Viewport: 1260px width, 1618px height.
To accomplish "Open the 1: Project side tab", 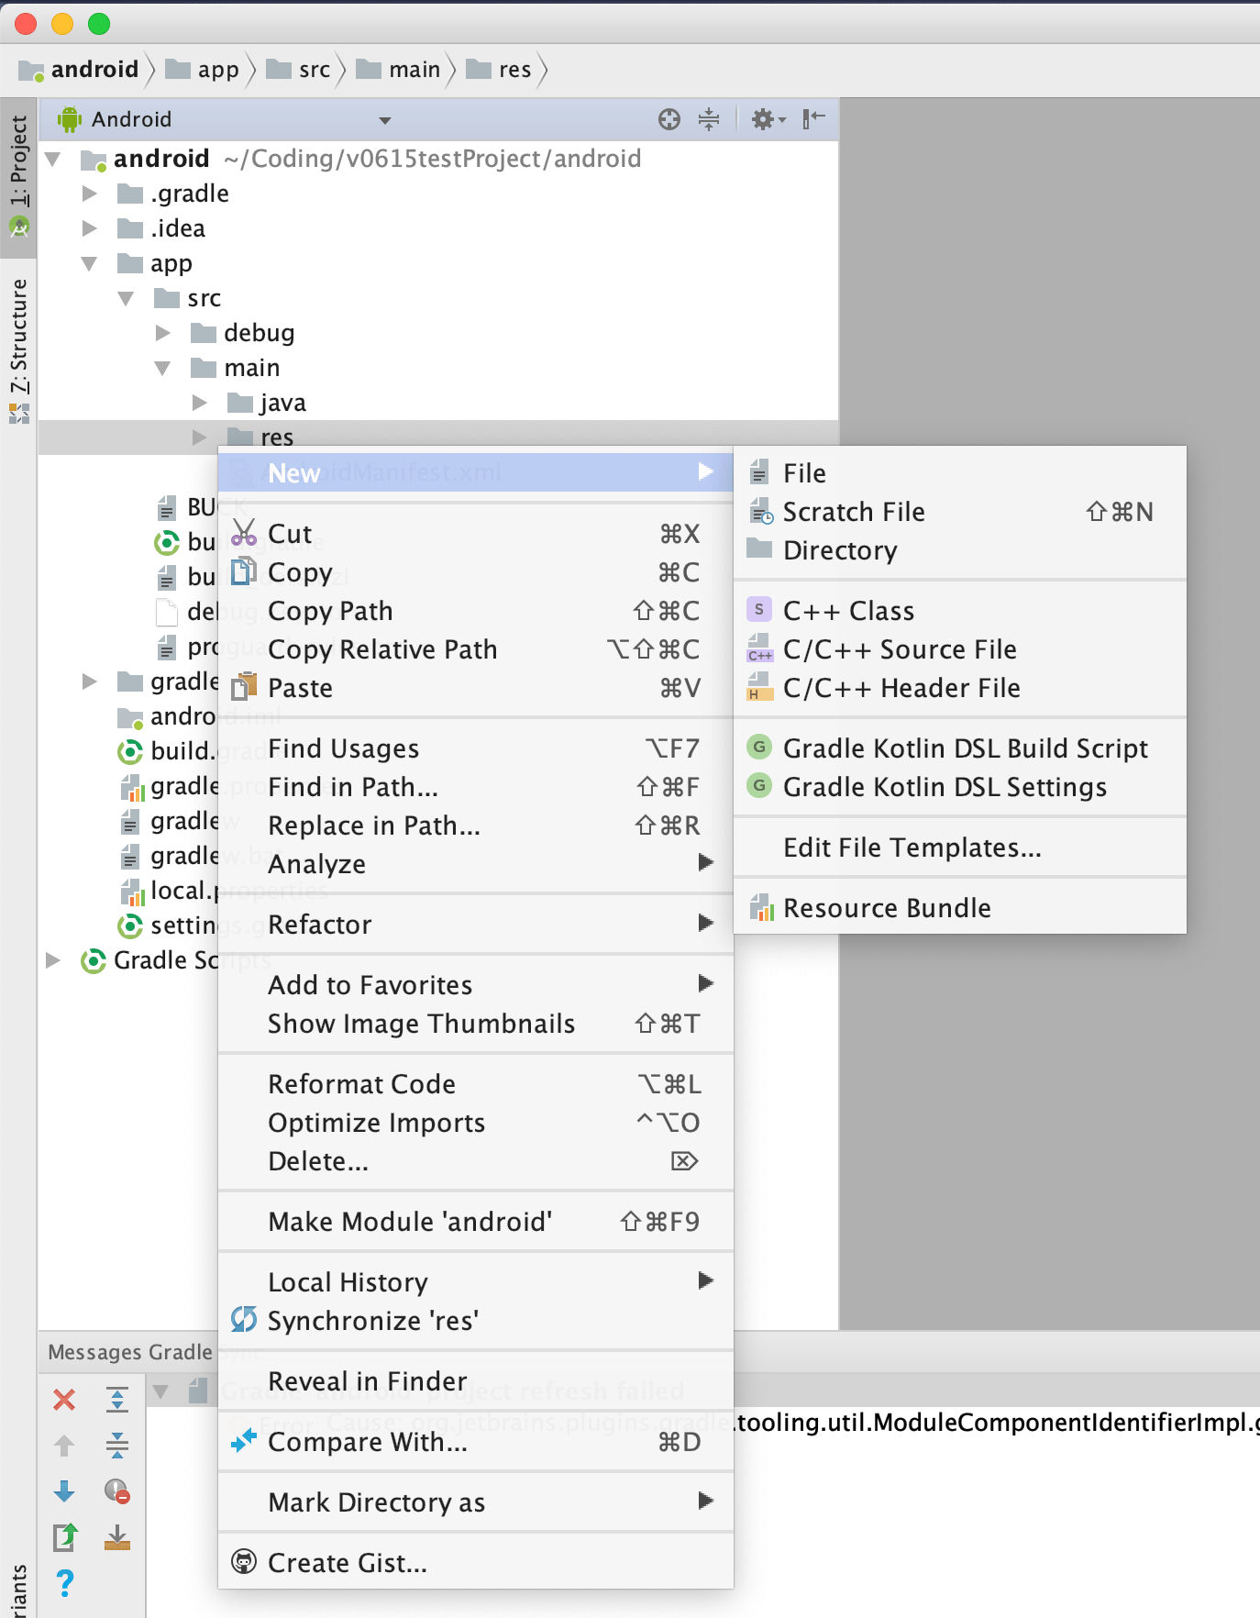I will [18, 178].
